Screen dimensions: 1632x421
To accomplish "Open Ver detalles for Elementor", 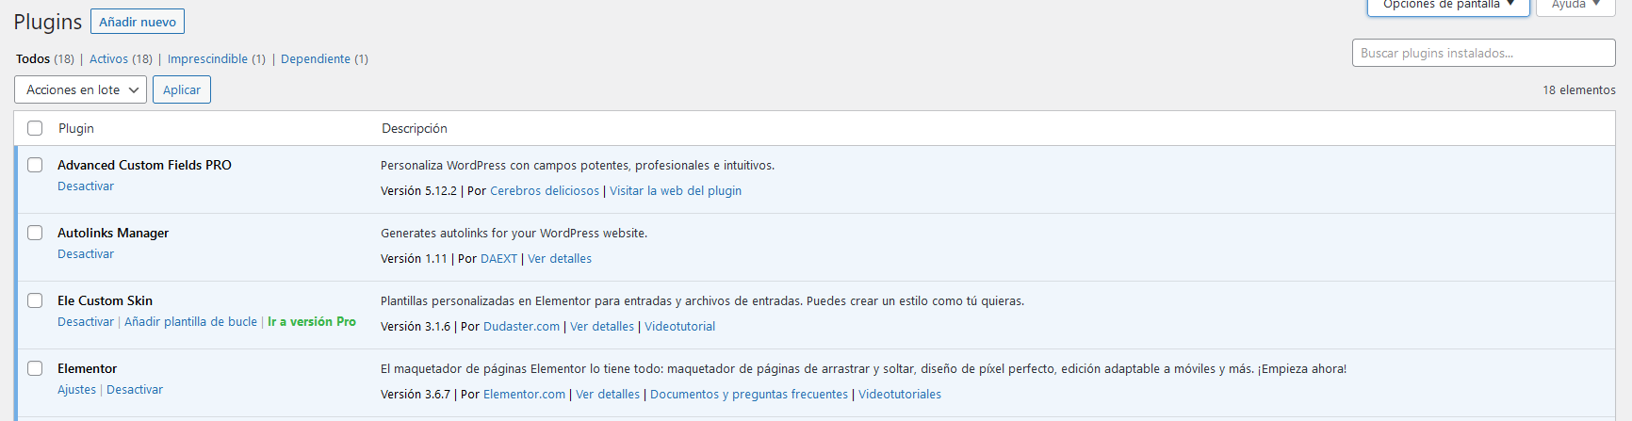I will [608, 394].
